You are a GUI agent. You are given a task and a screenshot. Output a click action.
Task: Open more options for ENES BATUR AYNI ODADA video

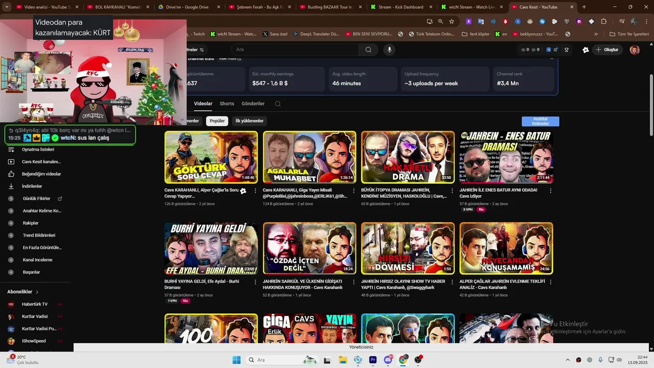coord(550,191)
